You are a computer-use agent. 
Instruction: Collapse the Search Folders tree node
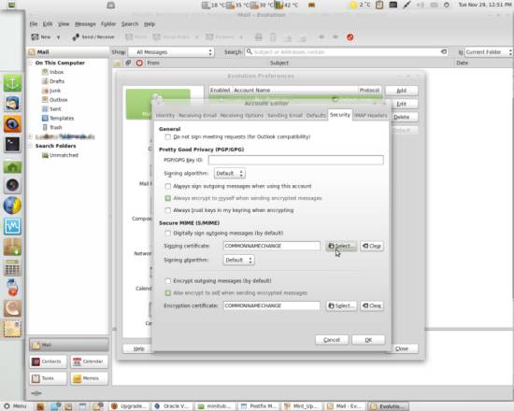(31, 146)
